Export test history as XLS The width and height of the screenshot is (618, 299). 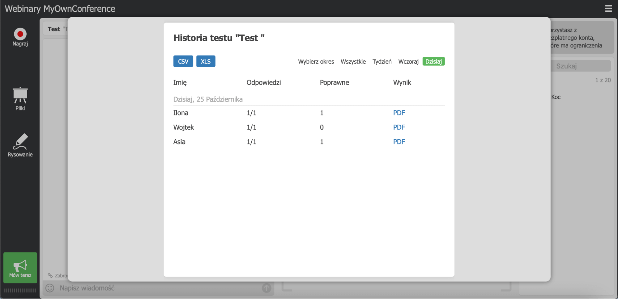(206, 61)
